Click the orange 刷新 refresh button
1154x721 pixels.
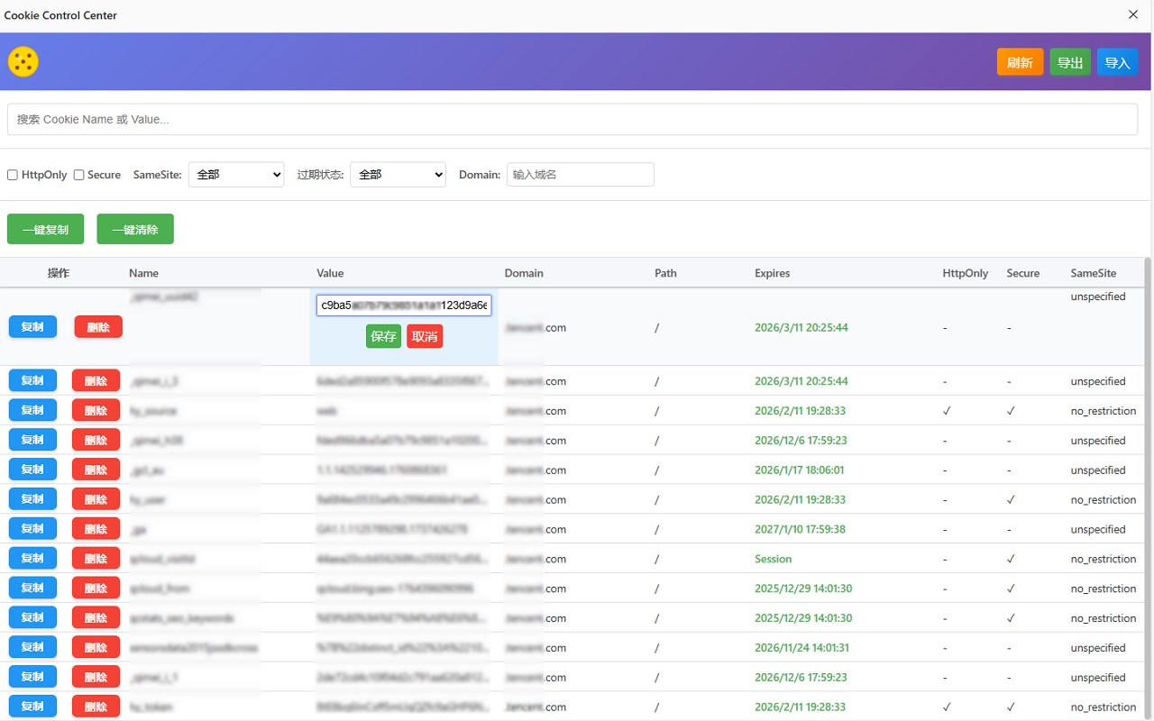[x=1020, y=62]
